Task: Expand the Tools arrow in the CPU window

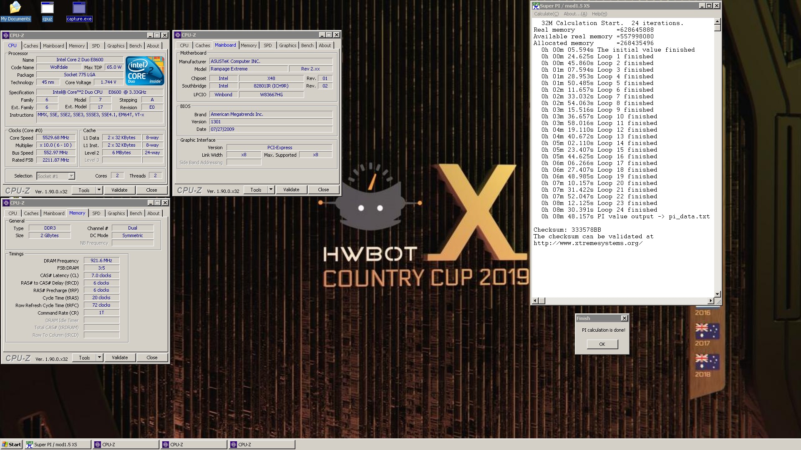Action: tap(99, 190)
